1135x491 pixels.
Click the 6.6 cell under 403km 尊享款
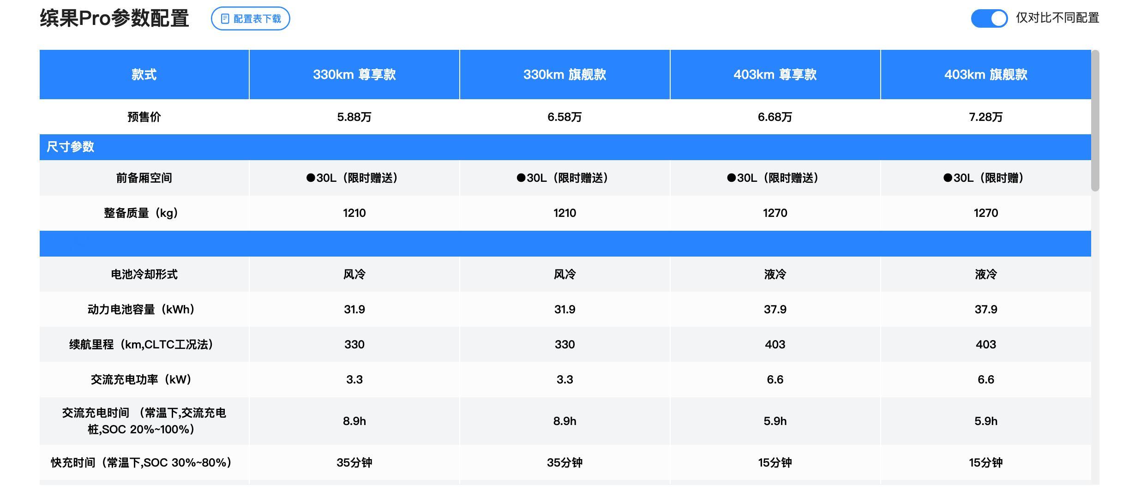(x=775, y=379)
